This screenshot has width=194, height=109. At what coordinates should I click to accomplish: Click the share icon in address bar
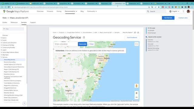(156, 7)
